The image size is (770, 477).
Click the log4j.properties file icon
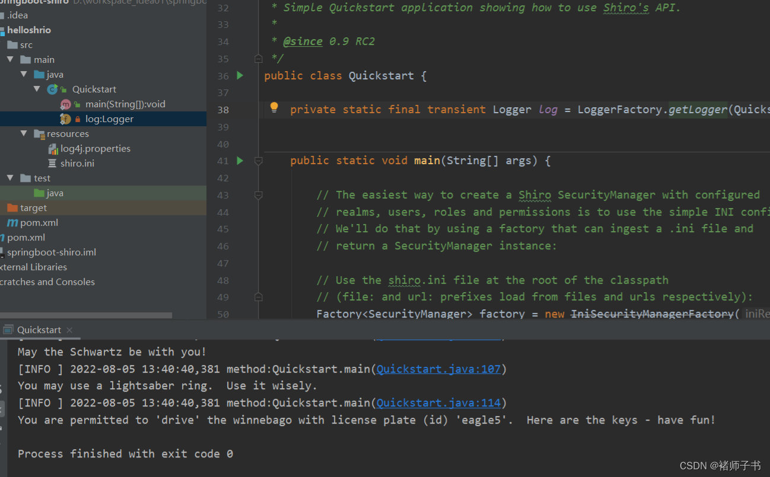[53, 148]
